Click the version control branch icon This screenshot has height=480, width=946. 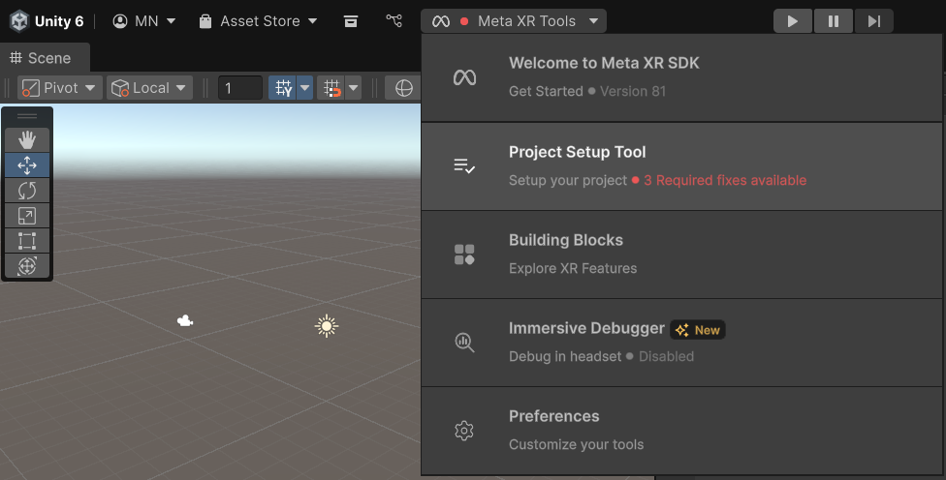click(x=394, y=21)
